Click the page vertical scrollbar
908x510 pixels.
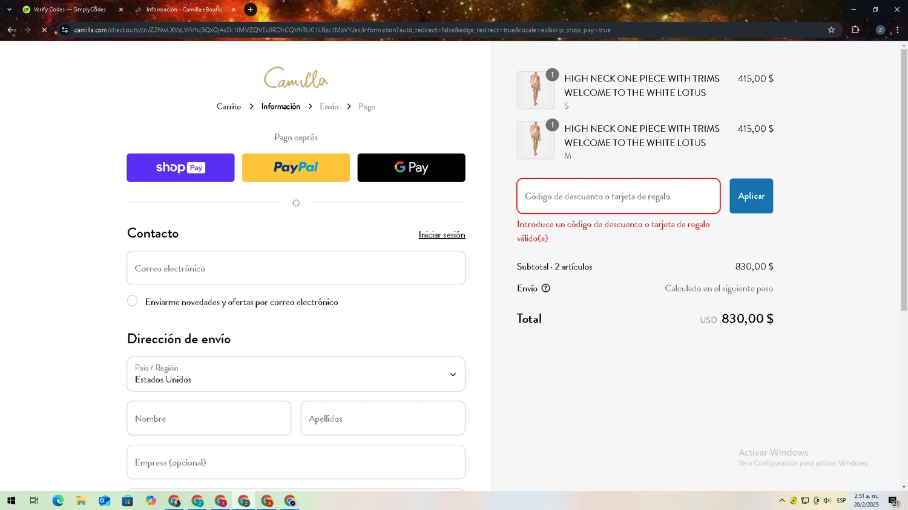904,180
